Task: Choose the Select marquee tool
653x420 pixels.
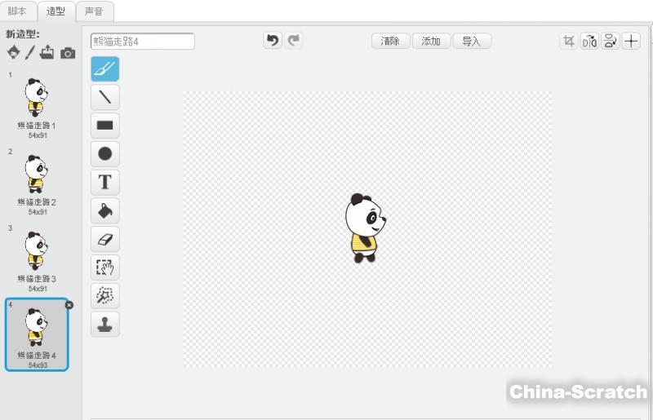Action: (104, 267)
